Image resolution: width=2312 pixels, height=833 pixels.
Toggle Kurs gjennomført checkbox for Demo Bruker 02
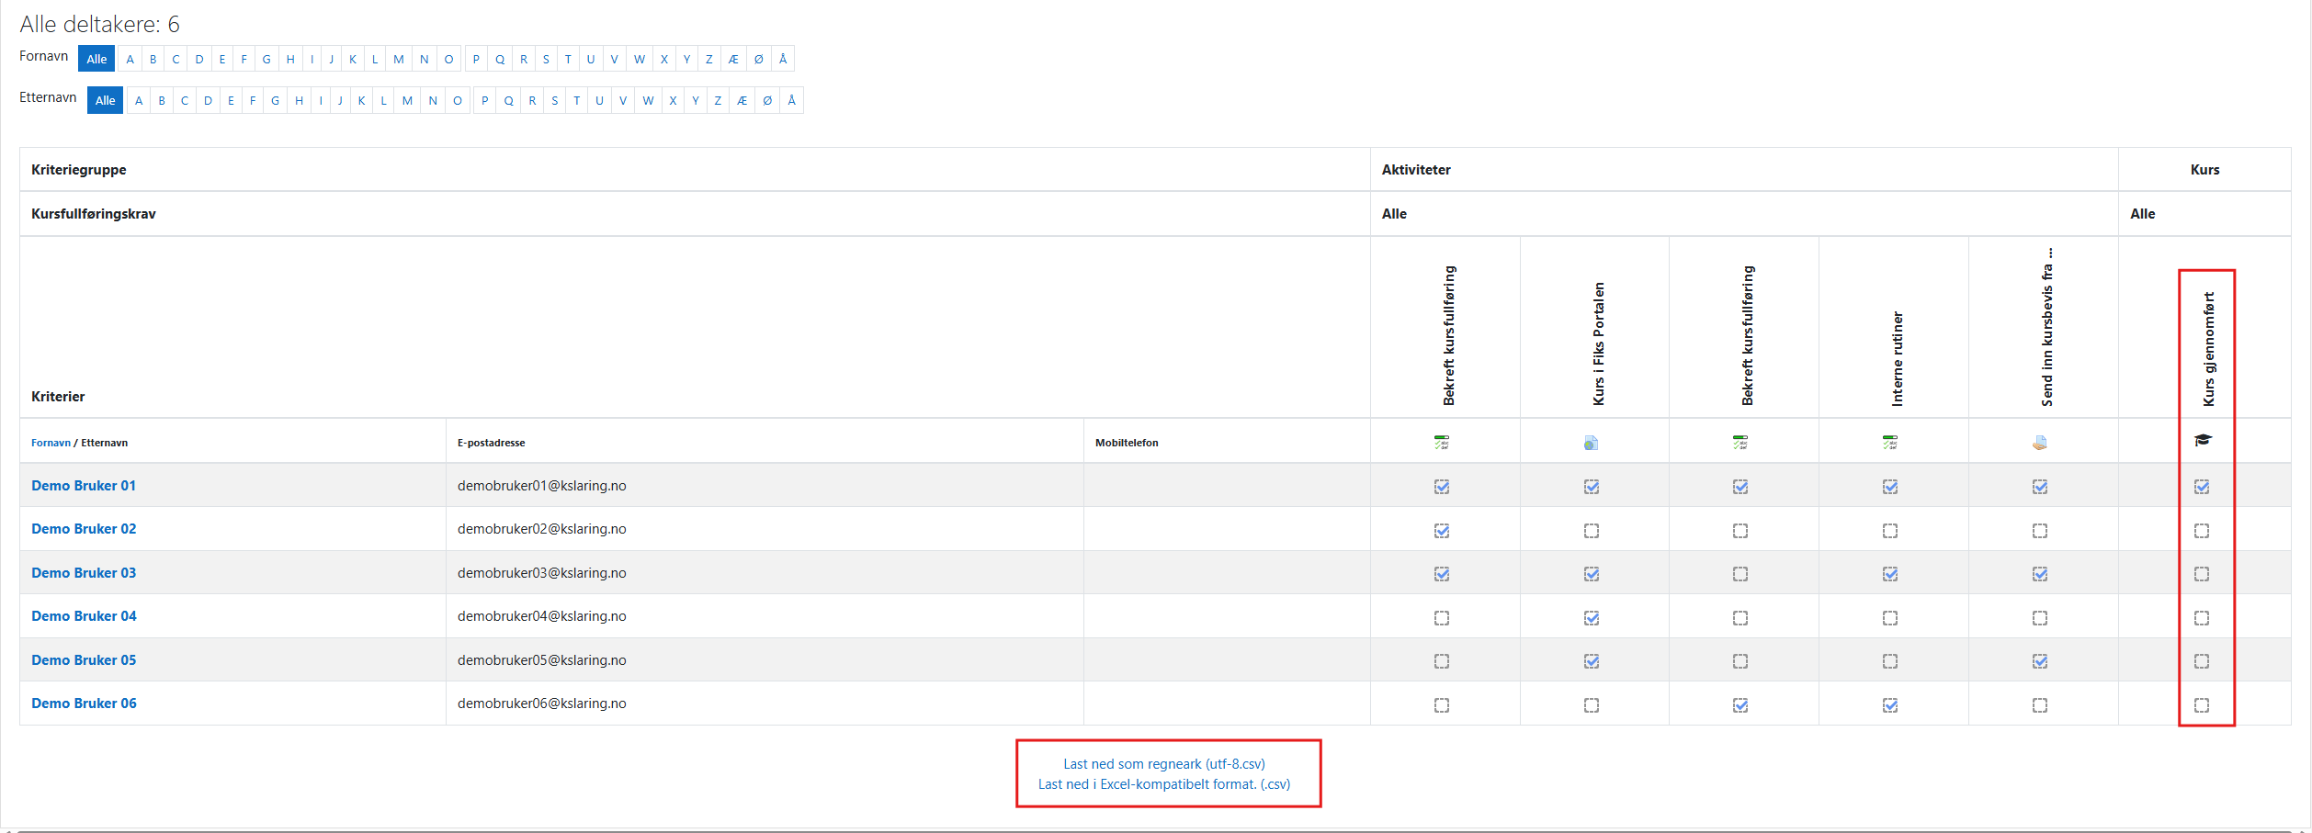(x=2202, y=531)
